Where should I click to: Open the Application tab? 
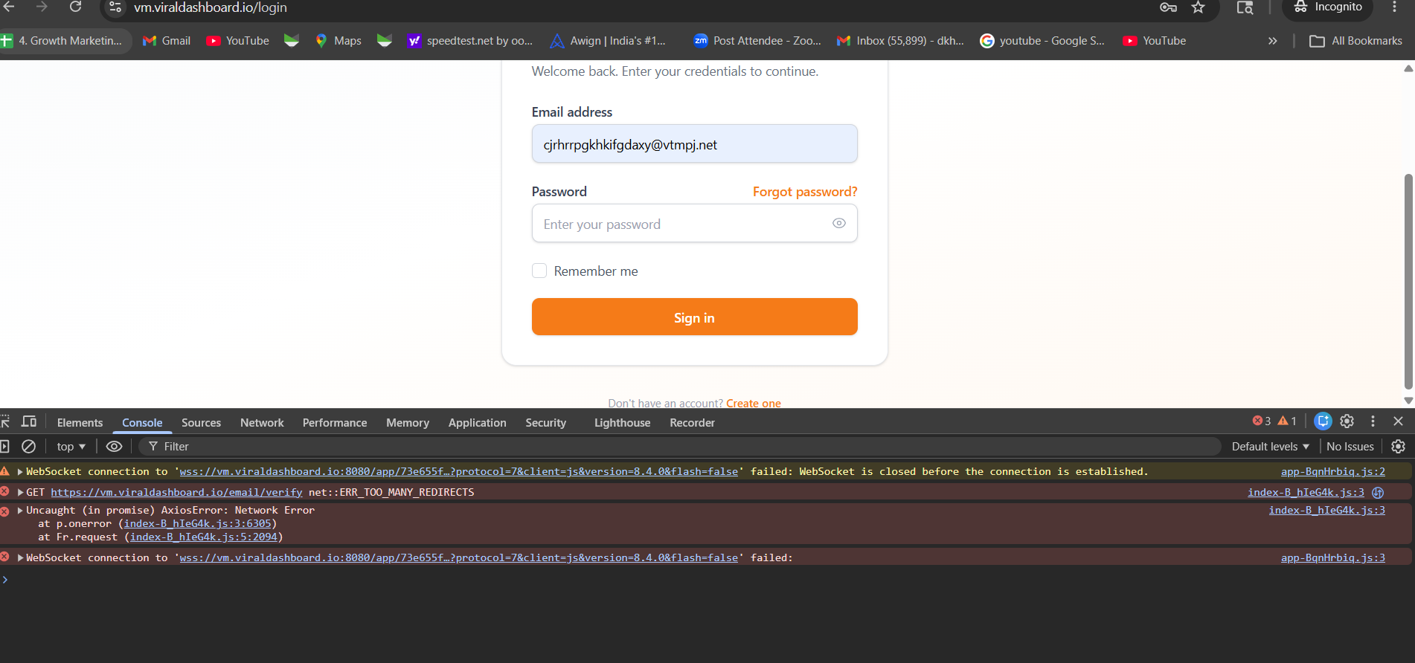pyautogui.click(x=477, y=422)
